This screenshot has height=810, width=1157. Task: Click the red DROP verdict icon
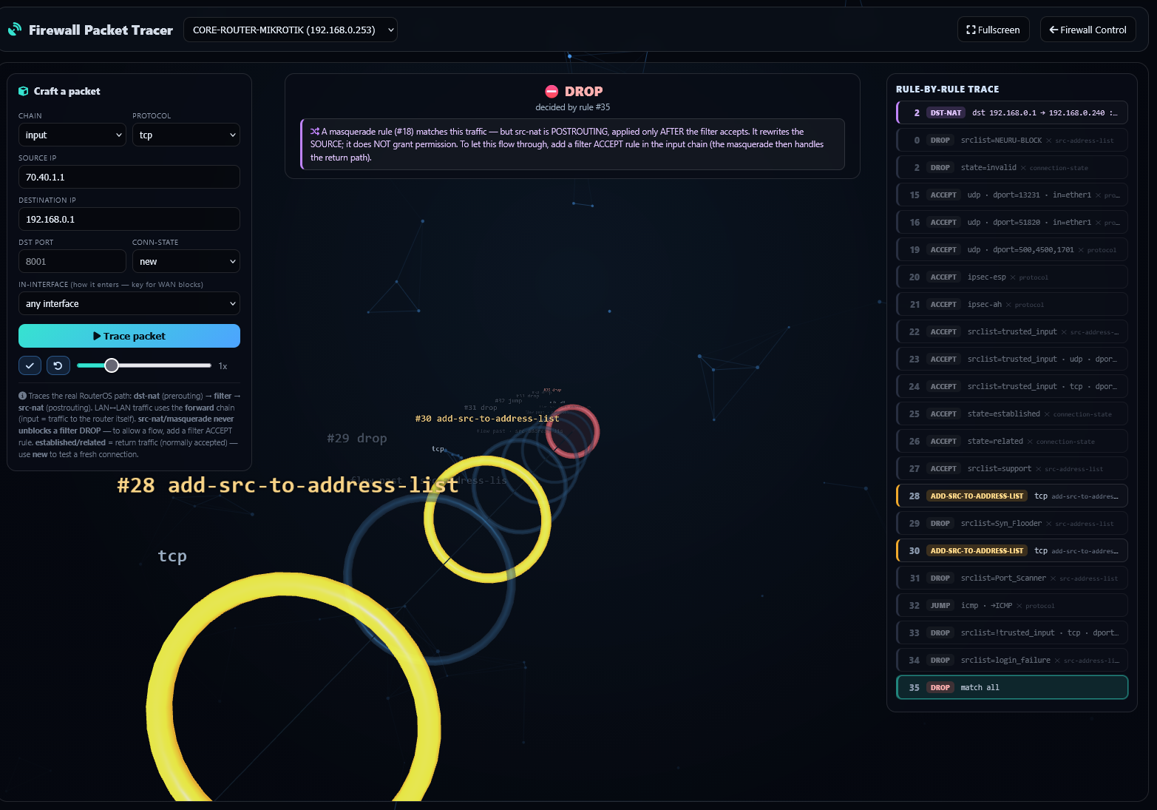552,91
